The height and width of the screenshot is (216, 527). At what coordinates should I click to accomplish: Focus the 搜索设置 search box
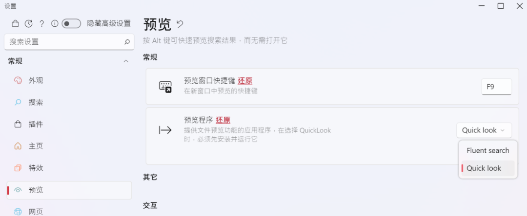click(x=69, y=42)
